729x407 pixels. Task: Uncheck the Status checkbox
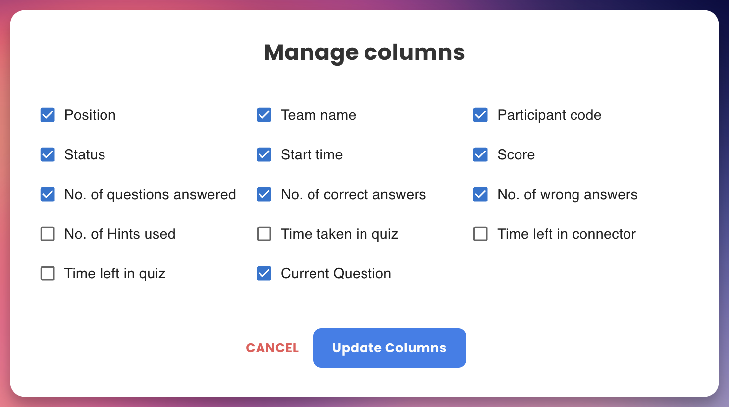point(48,154)
